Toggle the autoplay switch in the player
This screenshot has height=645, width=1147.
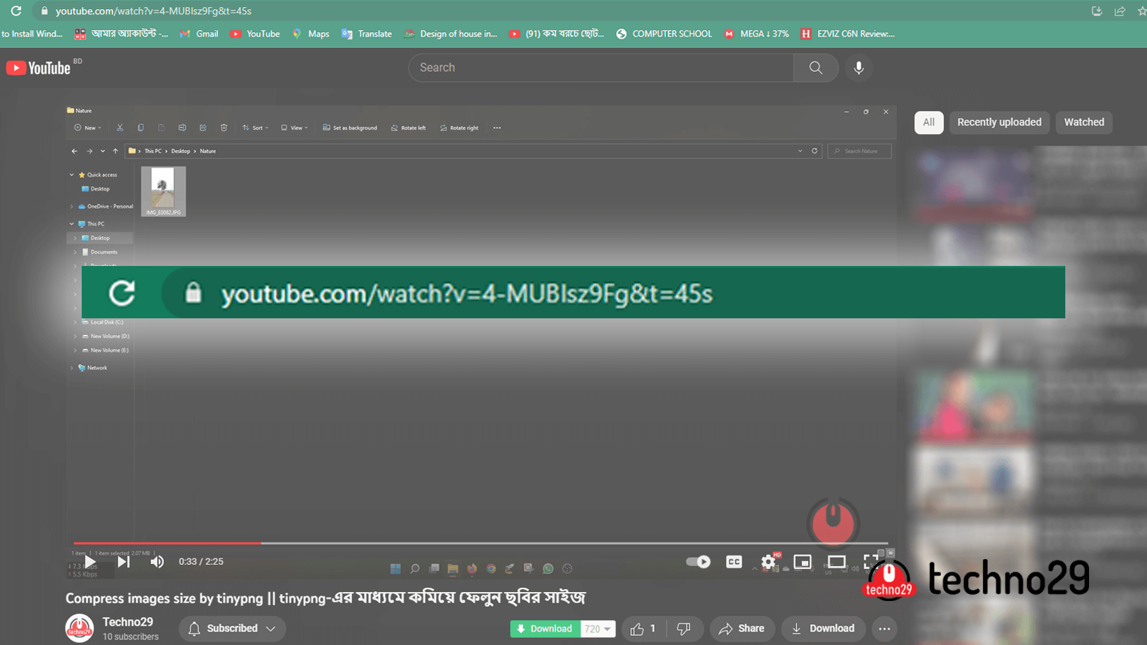pos(698,561)
